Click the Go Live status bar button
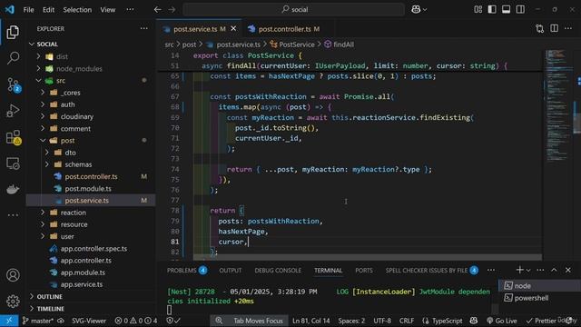 502,321
